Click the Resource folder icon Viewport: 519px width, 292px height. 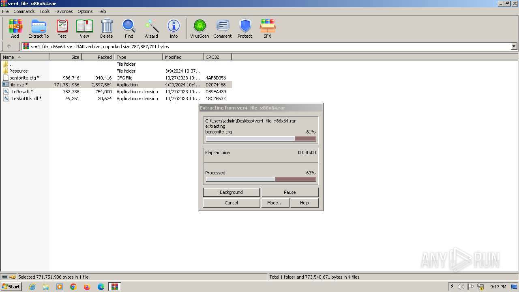tap(6, 71)
